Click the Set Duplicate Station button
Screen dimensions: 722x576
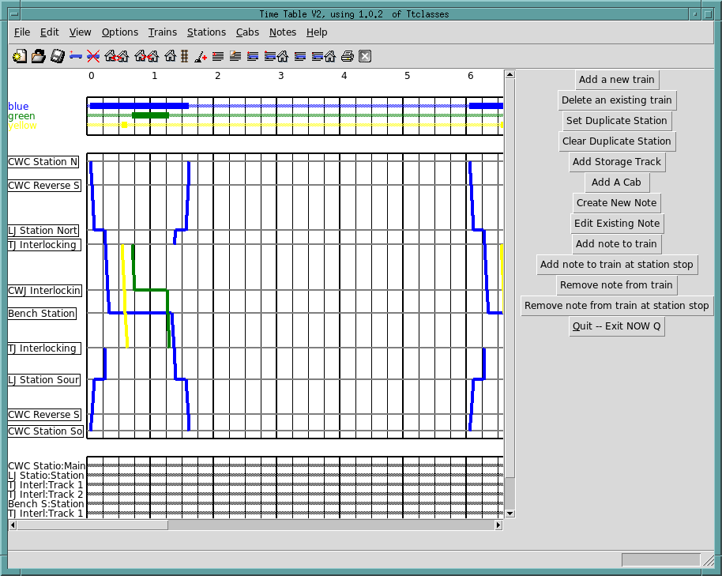click(x=617, y=121)
